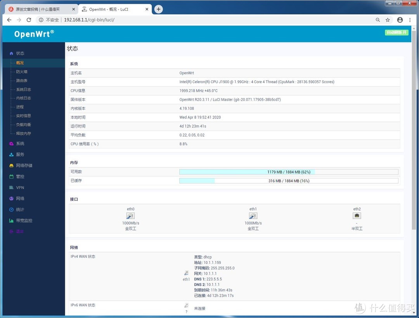Image resolution: width=419 pixels, height=318 pixels.
Task: Switch to the 原创文章投稿 browser tab
Action: [x=40, y=9]
